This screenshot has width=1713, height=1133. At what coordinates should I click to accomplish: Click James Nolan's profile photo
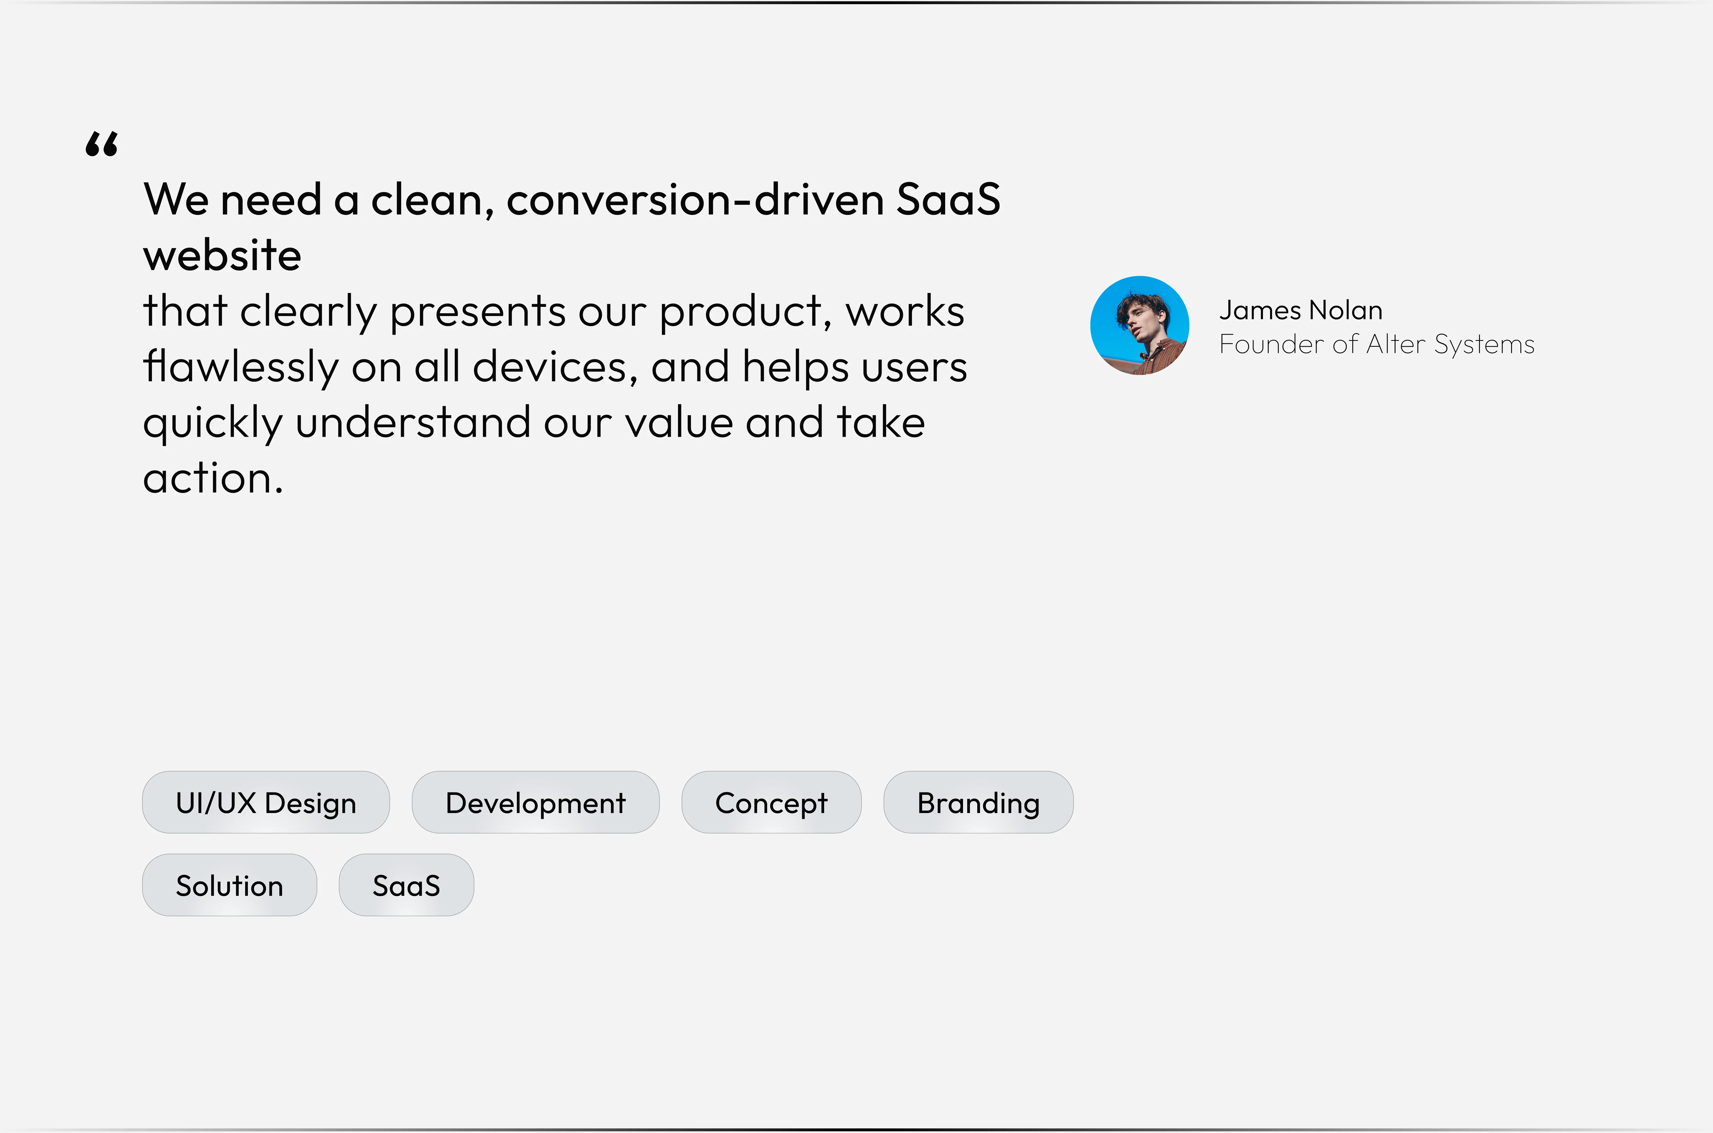point(1139,325)
